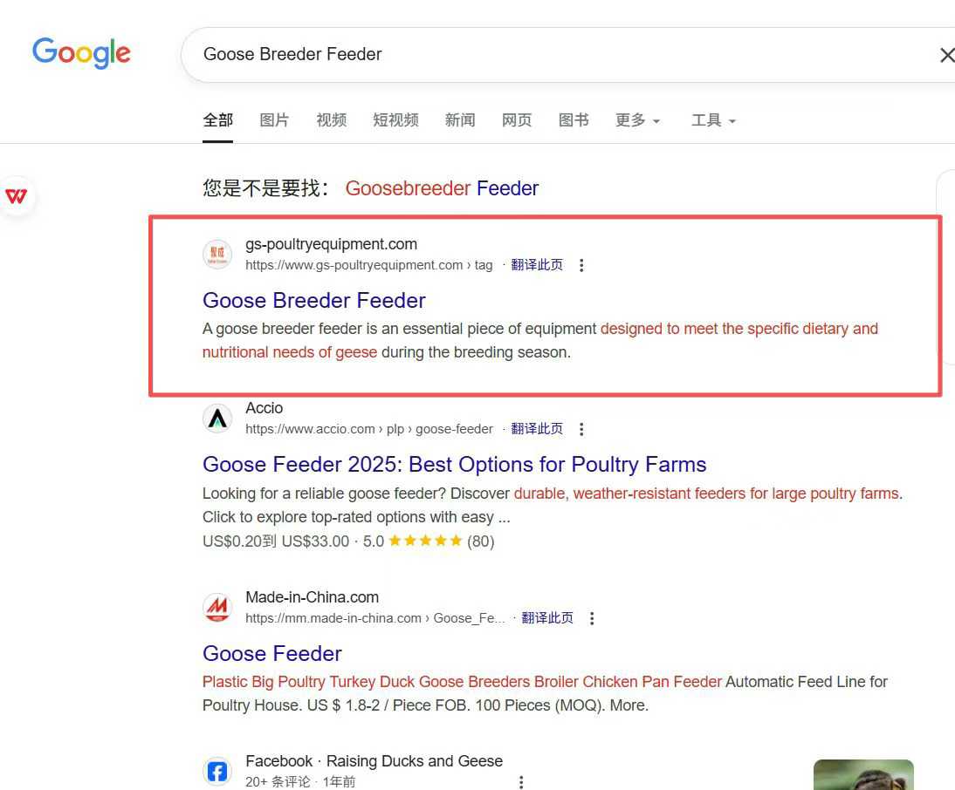Open three-dot menu for gs-poultryequipment.com result
Screen dimensions: 955x790
[x=581, y=265]
